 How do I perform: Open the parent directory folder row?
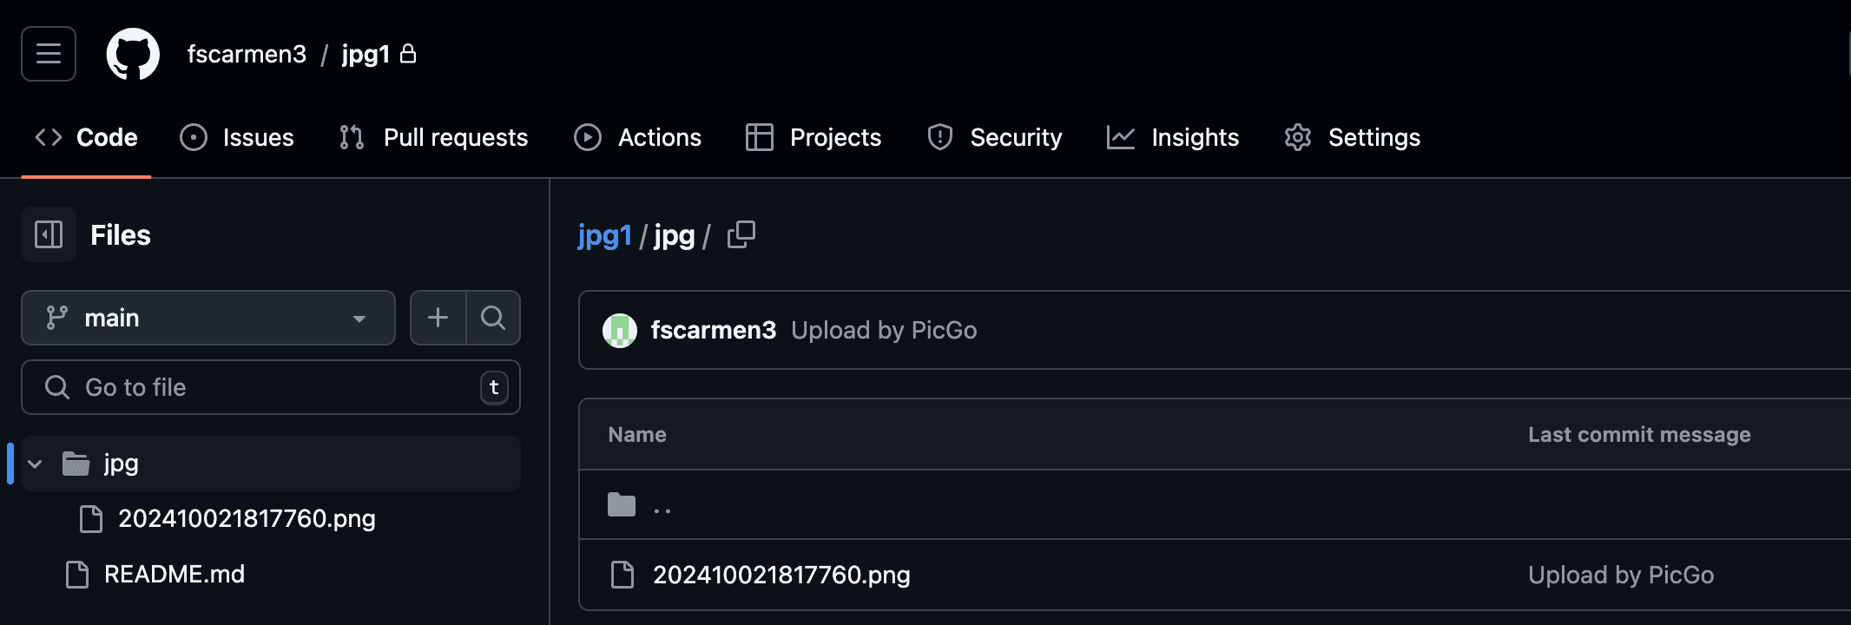click(x=1214, y=505)
